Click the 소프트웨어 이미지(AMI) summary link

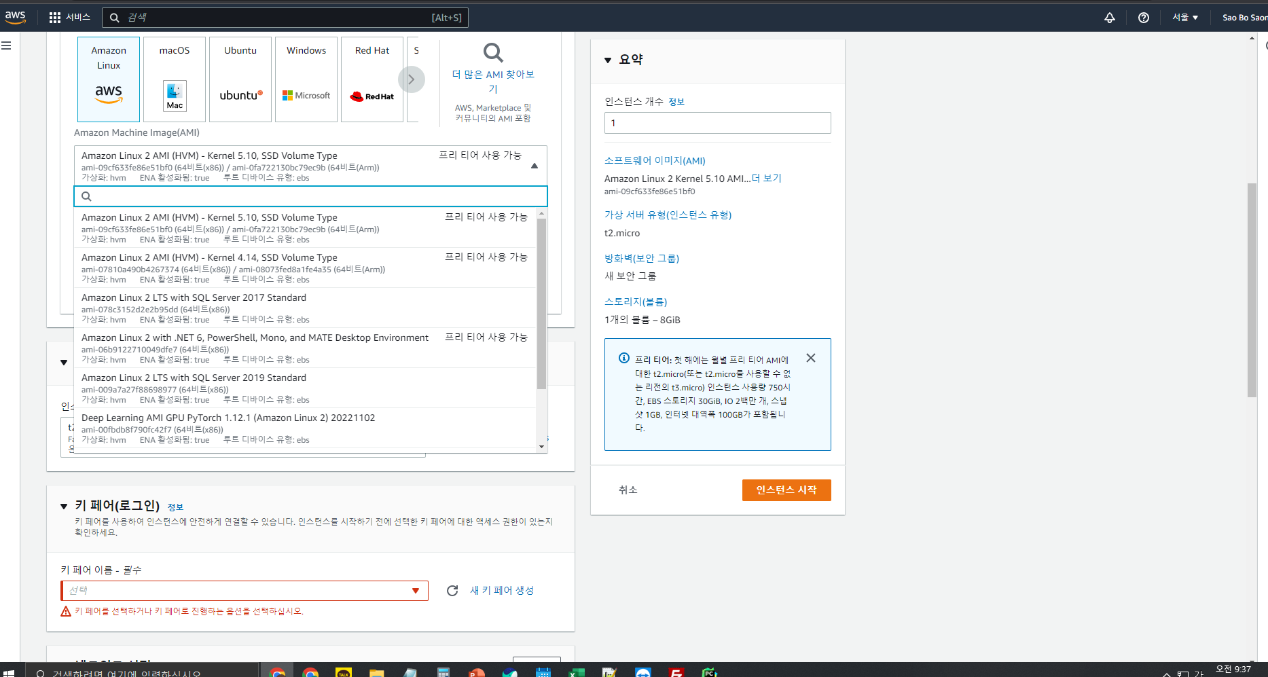point(655,161)
